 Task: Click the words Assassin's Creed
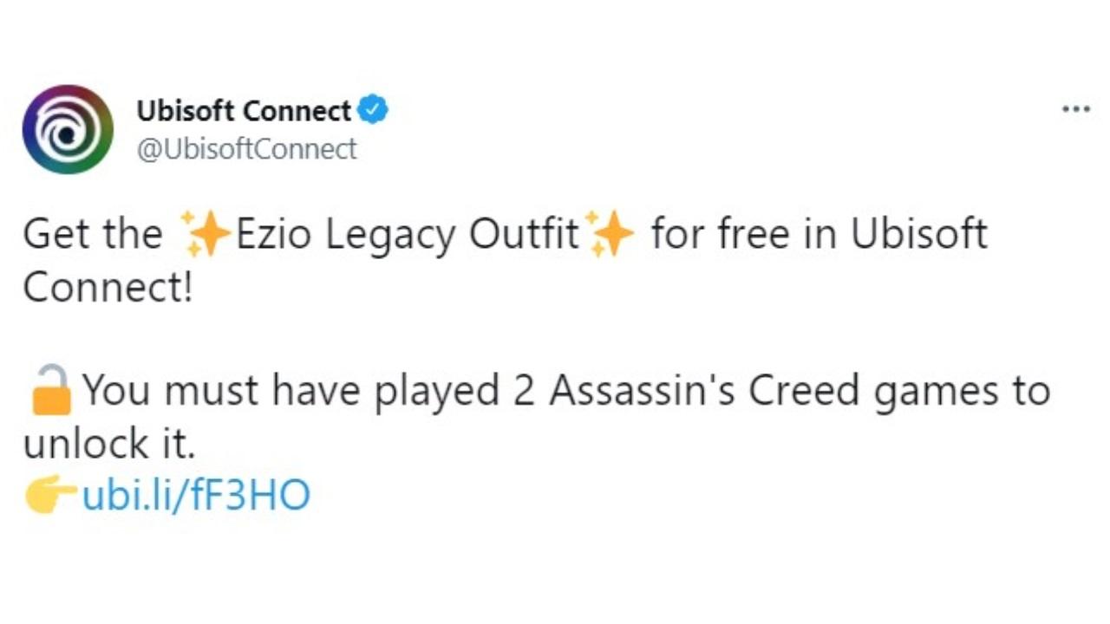point(704,391)
